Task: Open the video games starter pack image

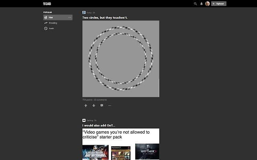Action: (x=121, y=144)
